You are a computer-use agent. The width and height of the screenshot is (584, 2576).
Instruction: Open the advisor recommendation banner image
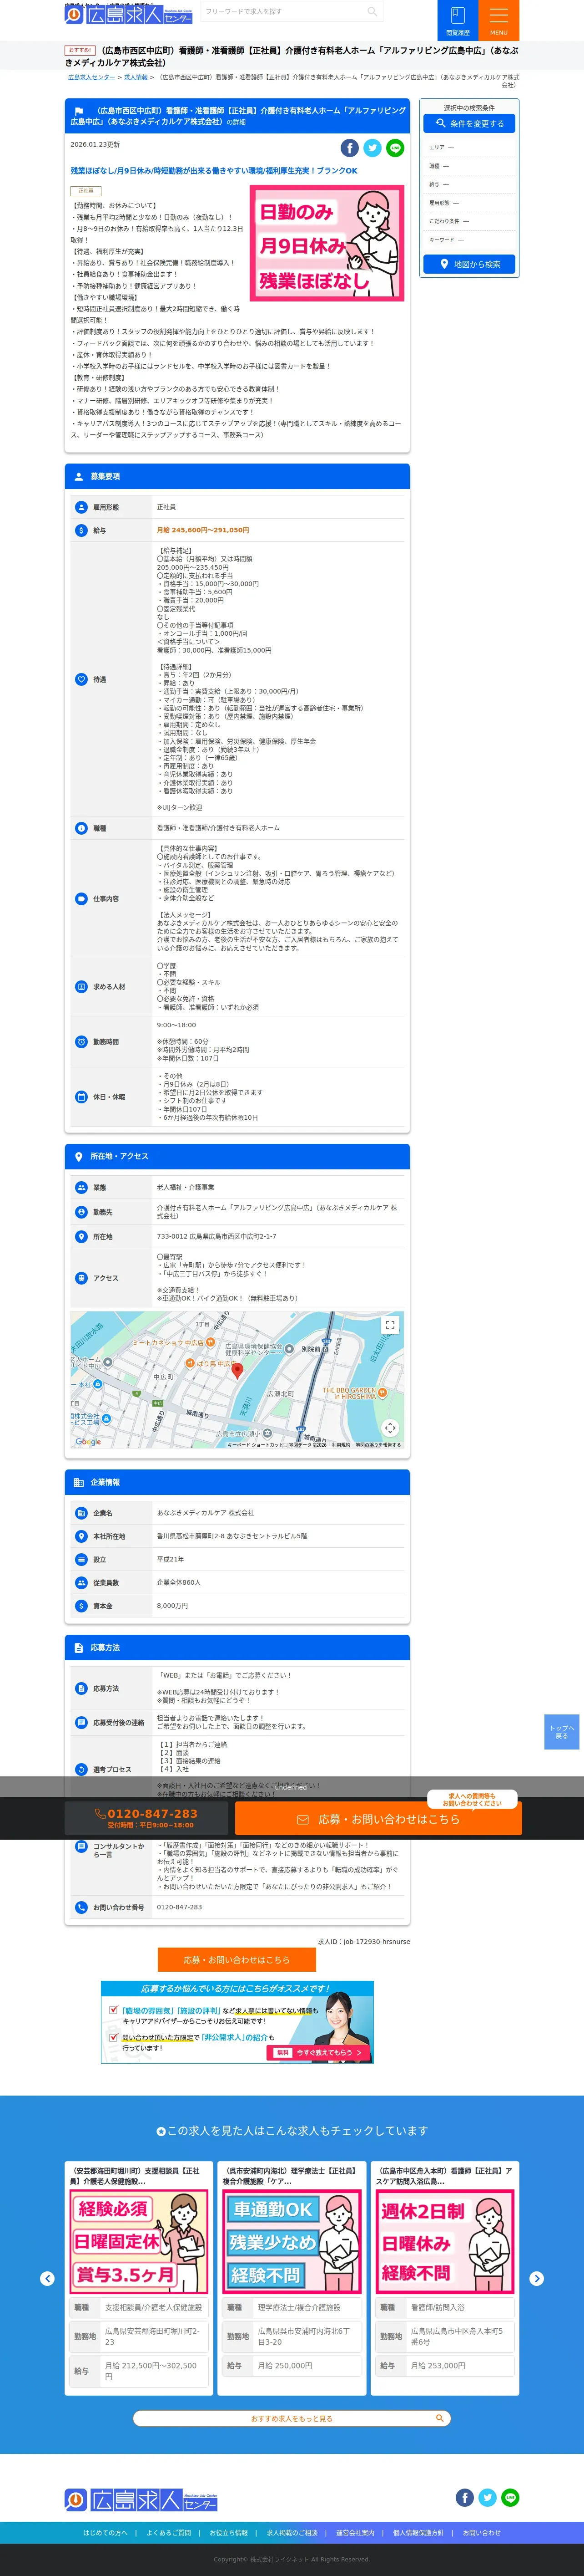point(237,2022)
